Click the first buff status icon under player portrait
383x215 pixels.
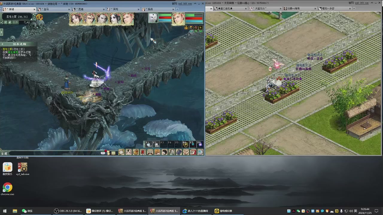186,28
